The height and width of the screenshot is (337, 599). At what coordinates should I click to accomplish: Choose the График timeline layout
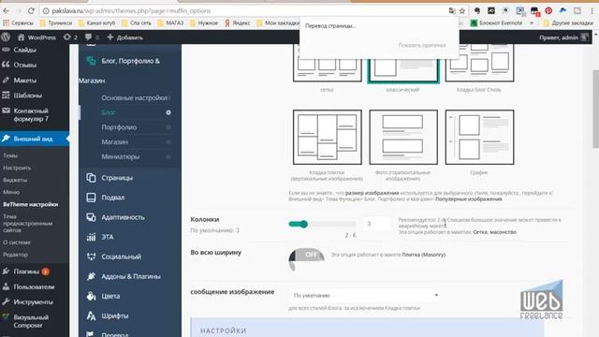tap(479, 138)
